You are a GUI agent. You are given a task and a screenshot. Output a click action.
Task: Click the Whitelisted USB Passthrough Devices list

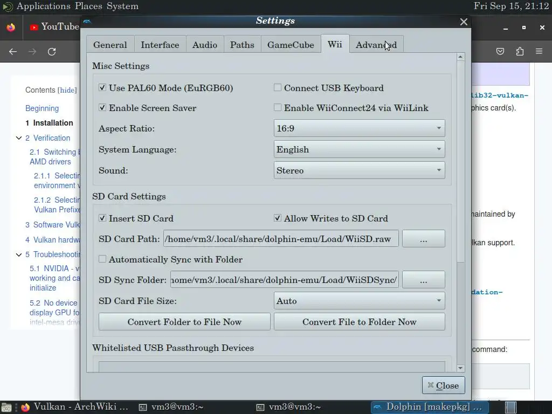tap(272, 367)
